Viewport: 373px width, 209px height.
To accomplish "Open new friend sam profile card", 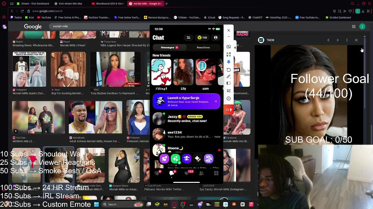I will (x=205, y=75).
